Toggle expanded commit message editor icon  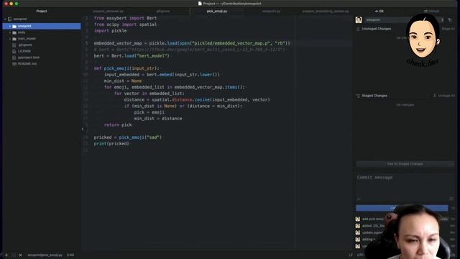(451, 199)
